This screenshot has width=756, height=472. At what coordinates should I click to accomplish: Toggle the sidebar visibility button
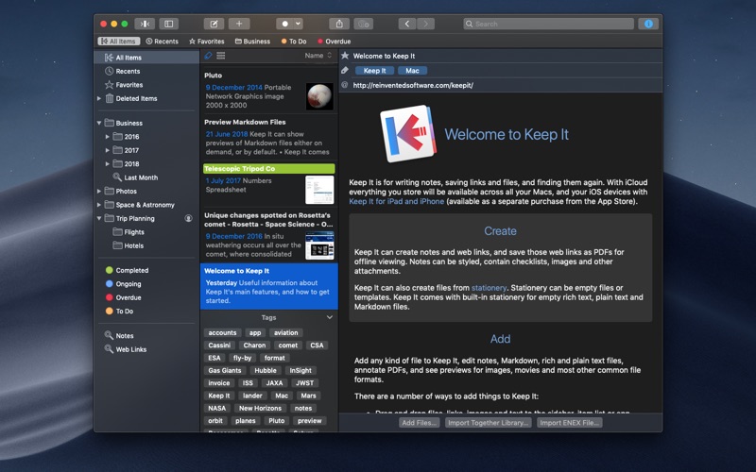click(169, 24)
